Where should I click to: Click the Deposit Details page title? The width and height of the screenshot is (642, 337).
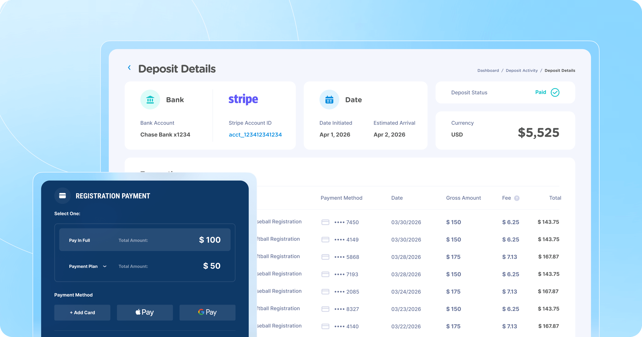point(177,69)
